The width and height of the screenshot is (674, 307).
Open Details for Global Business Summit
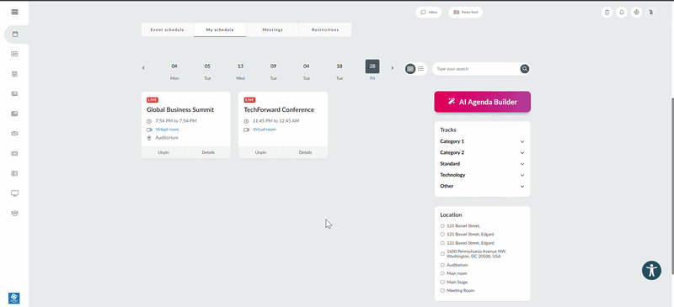click(x=208, y=152)
